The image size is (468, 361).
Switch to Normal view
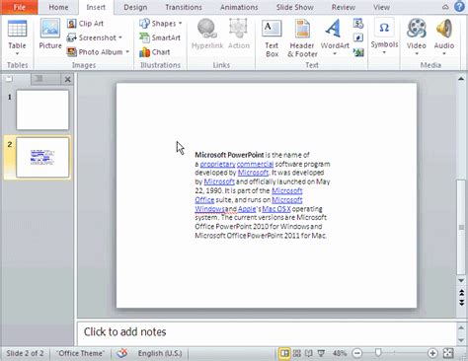tap(284, 353)
